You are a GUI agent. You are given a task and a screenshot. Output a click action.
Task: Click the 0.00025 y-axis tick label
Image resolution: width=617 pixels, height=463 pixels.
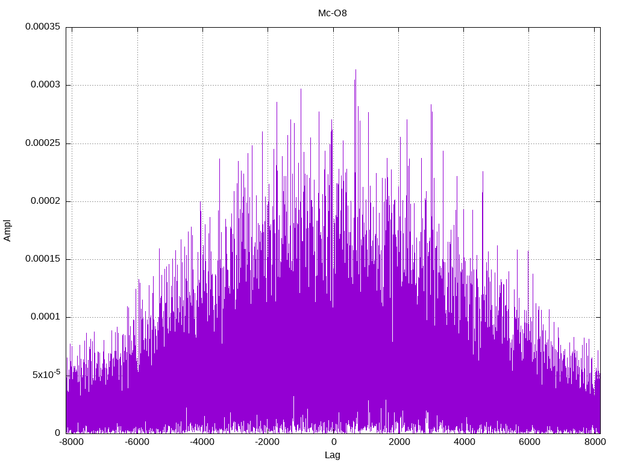pyautogui.click(x=42, y=143)
